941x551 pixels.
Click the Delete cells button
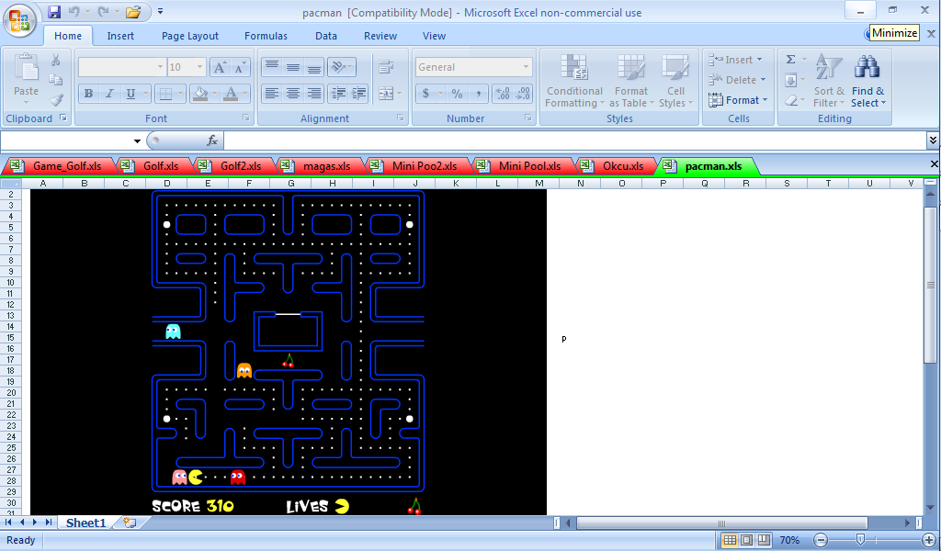pyautogui.click(x=738, y=80)
